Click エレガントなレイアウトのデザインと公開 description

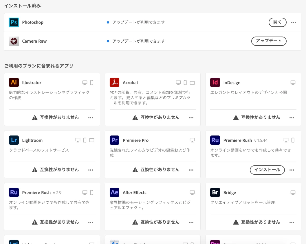tap(248, 92)
